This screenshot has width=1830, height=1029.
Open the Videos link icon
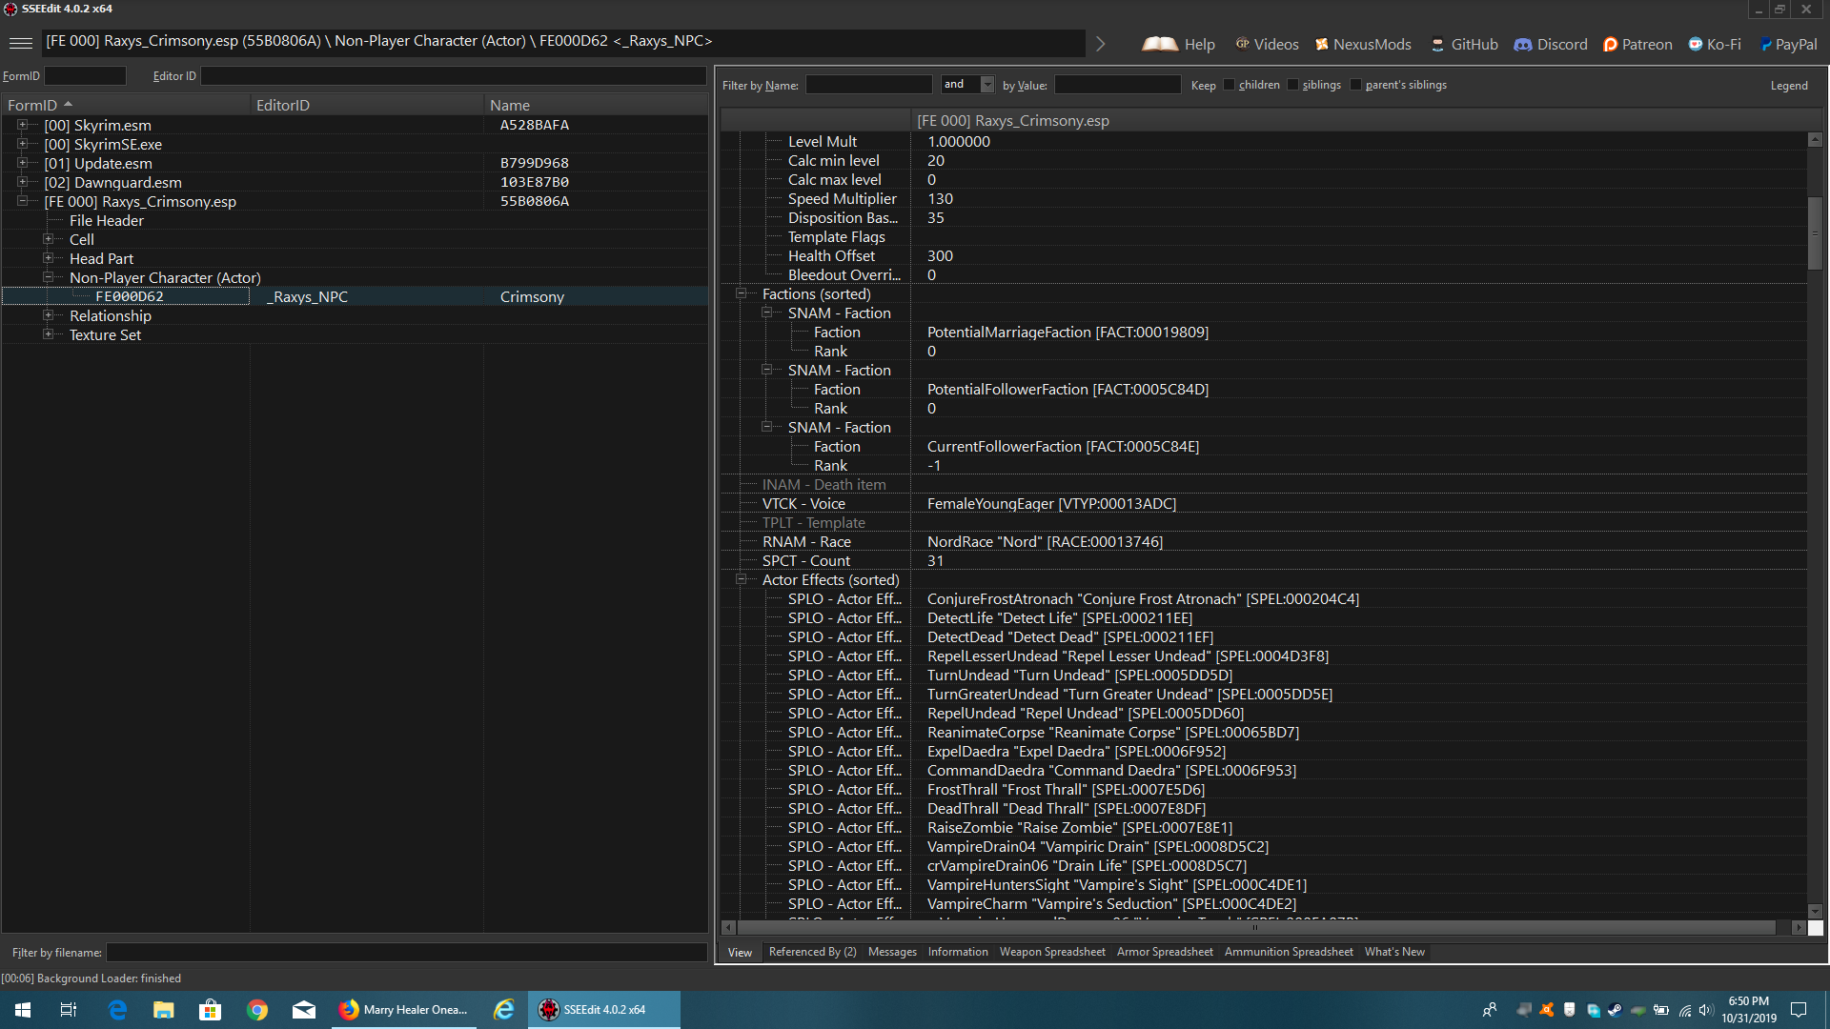tap(1242, 44)
